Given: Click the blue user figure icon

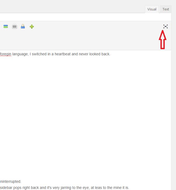Looking at the screenshot, I should (x=23, y=26).
